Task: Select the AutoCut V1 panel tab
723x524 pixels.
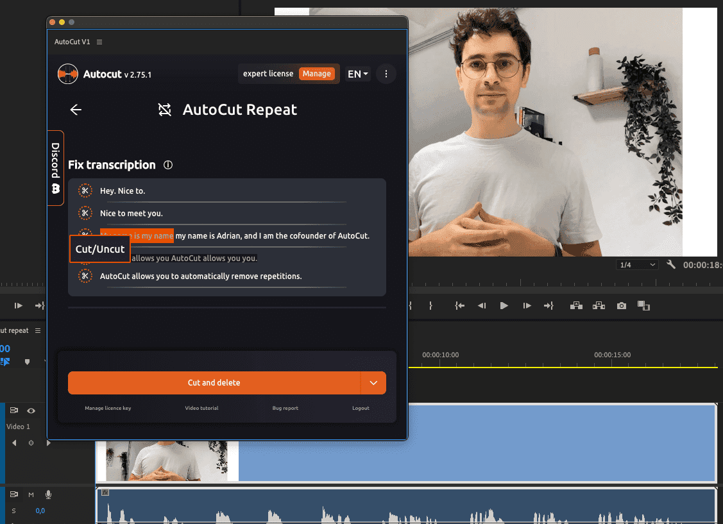Action: click(72, 42)
